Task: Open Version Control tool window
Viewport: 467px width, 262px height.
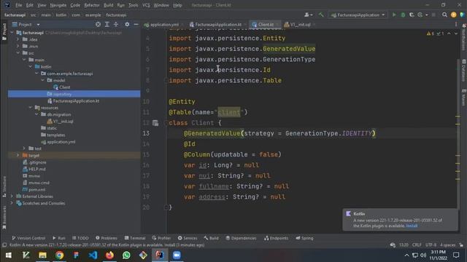Action: coord(28,238)
